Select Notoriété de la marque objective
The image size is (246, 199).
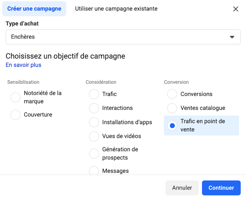16,97
